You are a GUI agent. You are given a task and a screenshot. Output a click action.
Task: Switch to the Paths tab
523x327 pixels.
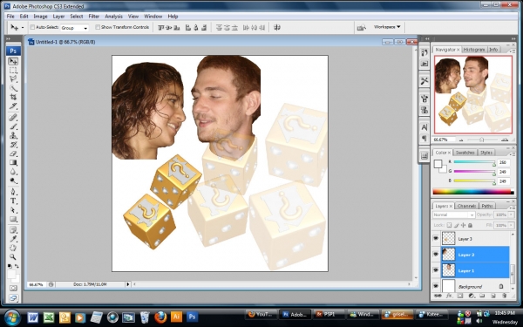[x=486, y=206]
